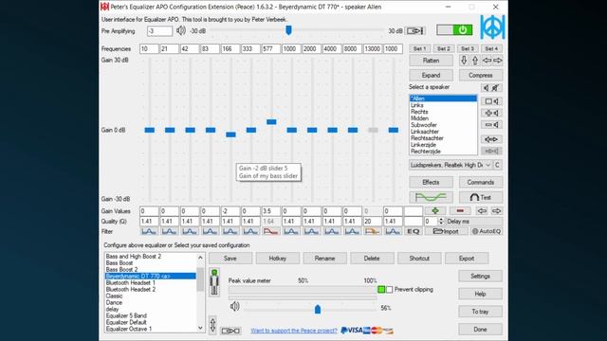This screenshot has height=341, width=607.
Task: Click the Peace logo icon at top right
Action: pos(492,27)
